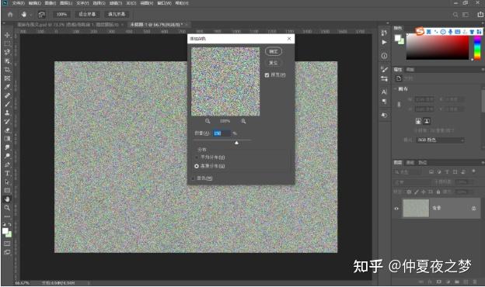The height and width of the screenshot is (287, 485).
Task: Switch to the Paths tab
Action: click(423, 163)
